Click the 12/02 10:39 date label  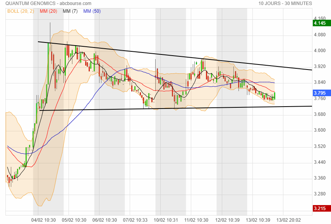click(x=227, y=220)
